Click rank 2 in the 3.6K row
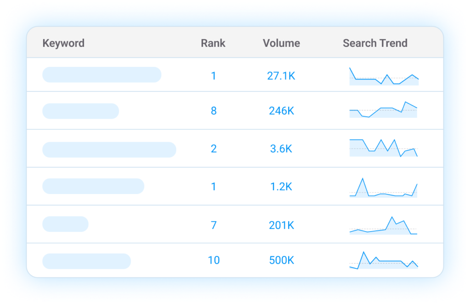Viewport: 470px width, 304px height. [x=213, y=149]
